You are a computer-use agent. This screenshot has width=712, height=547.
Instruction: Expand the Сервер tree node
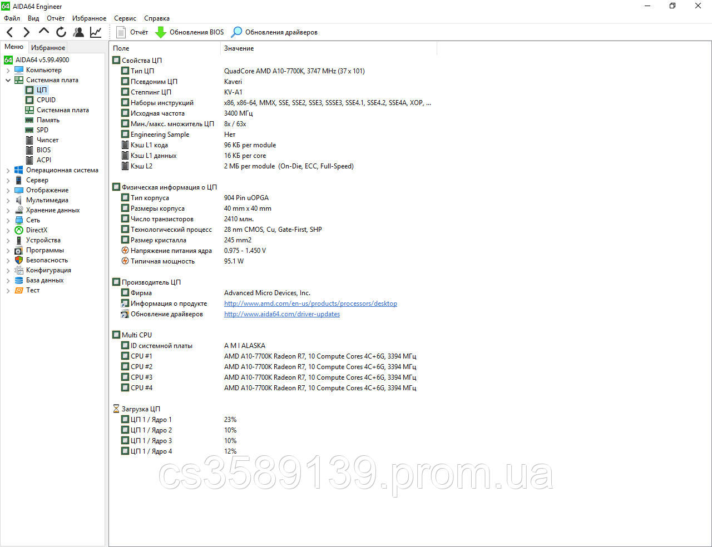(8, 181)
